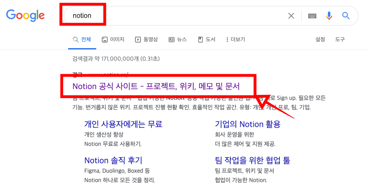The width and height of the screenshot is (367, 190).
Task: Open the 도서 tab
Action: pos(206,39)
